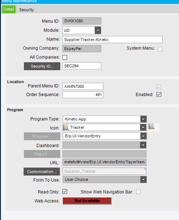Uncheck the Enabled checkbox
The width and height of the screenshot is (179, 220).
click(159, 95)
